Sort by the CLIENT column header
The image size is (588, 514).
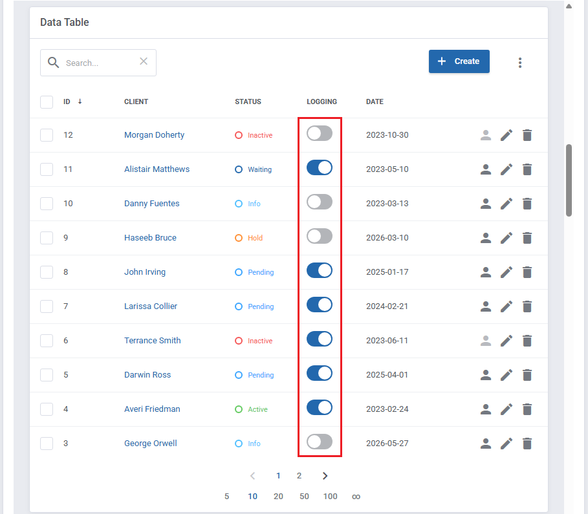[x=136, y=102]
